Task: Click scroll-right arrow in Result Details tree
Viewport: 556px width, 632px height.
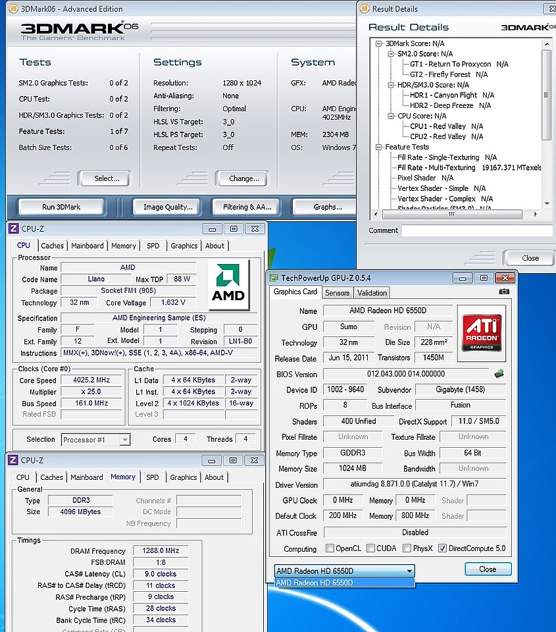Action: point(536,214)
